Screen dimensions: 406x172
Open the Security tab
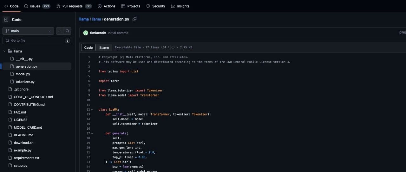(x=155, y=6)
